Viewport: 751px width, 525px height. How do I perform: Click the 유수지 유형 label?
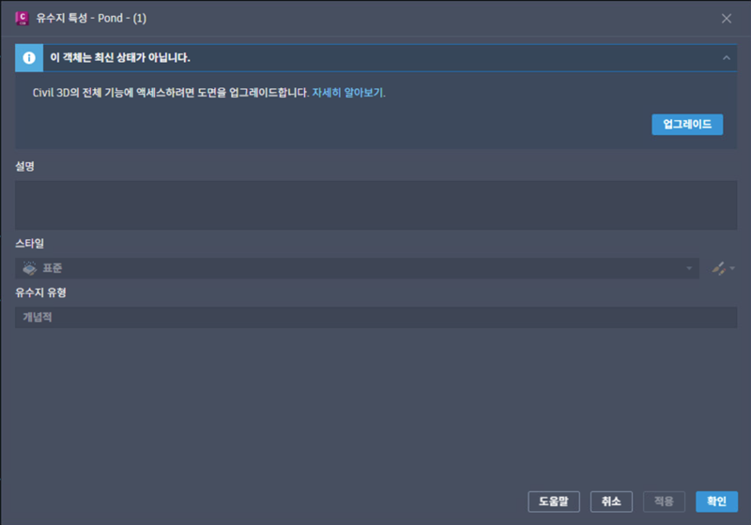[40, 292]
